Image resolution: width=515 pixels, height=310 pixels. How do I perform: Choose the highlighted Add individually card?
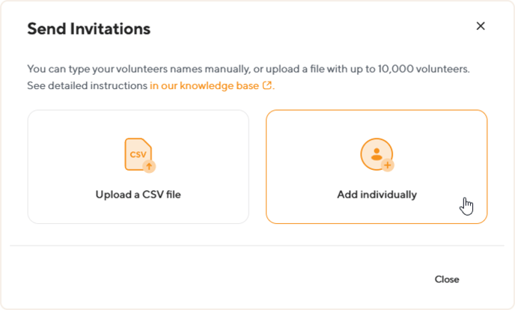377,167
